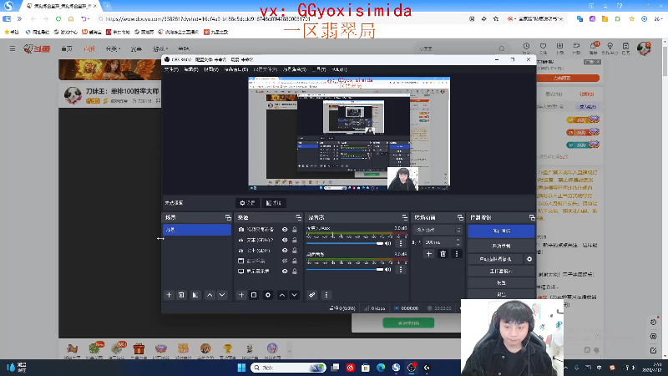This screenshot has width=668, height=376.
Task: Open Audio Mixer bottom three-dot menu
Action: click(x=326, y=295)
